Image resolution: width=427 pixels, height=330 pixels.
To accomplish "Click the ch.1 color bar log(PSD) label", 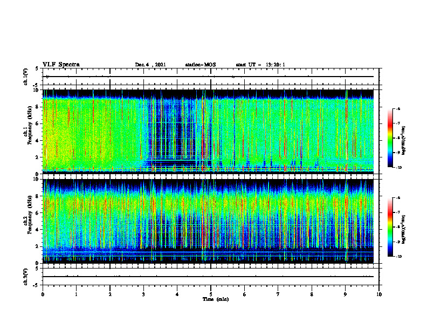I will (x=404, y=141).
